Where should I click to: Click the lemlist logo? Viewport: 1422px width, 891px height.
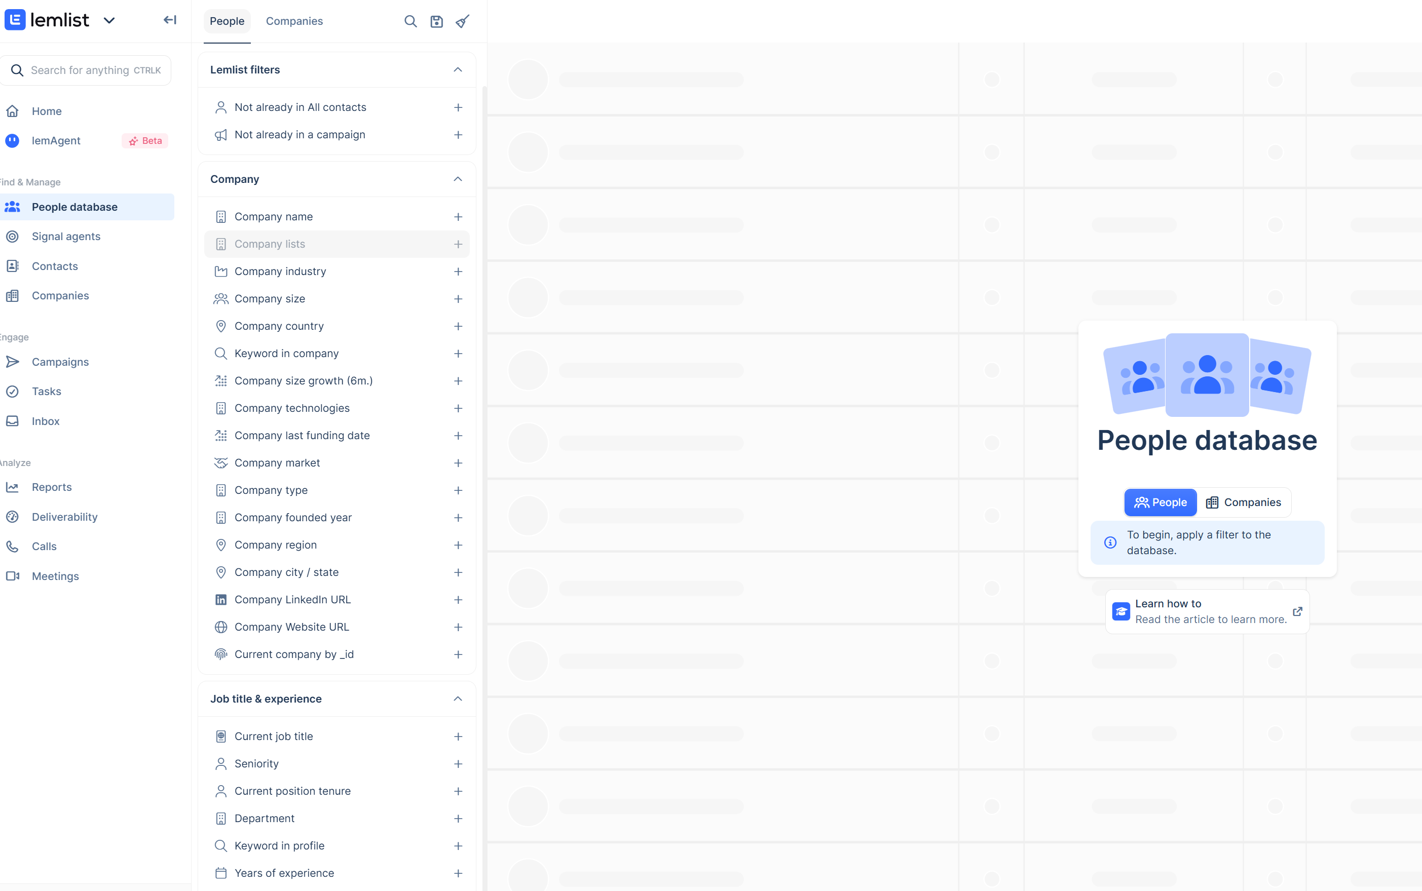pyautogui.click(x=47, y=20)
